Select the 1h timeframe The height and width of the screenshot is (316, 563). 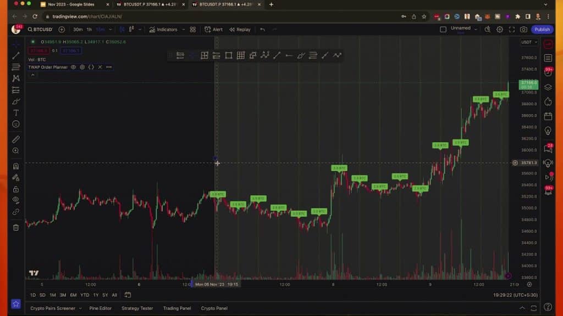89,30
